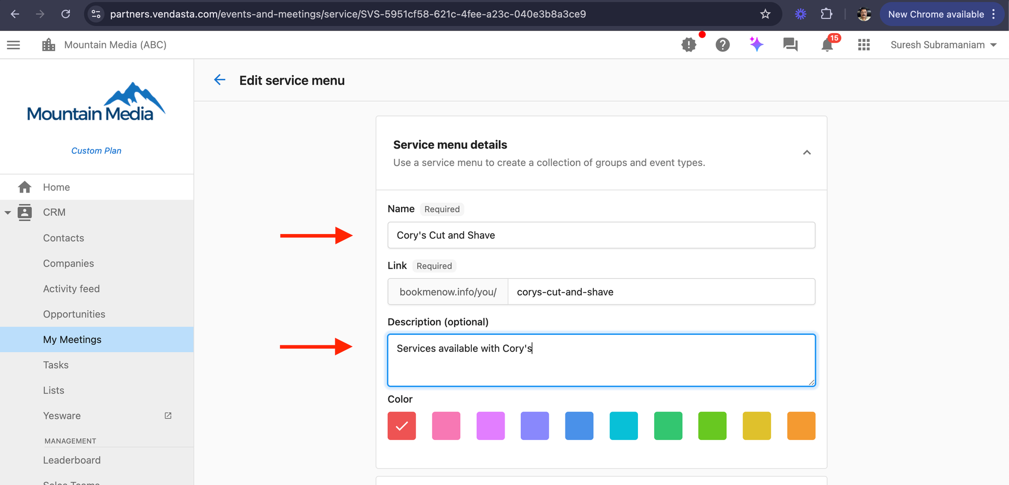The height and width of the screenshot is (485, 1009).
Task: Select the yellow color swatch
Action: point(757,426)
